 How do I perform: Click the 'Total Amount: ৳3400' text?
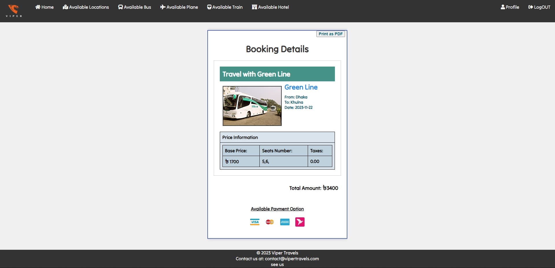[314, 188]
